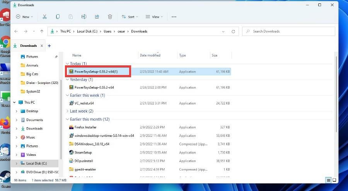The width and height of the screenshot is (348, 191).
Task: Click the Delete trash icon
Action: tap(110, 17)
